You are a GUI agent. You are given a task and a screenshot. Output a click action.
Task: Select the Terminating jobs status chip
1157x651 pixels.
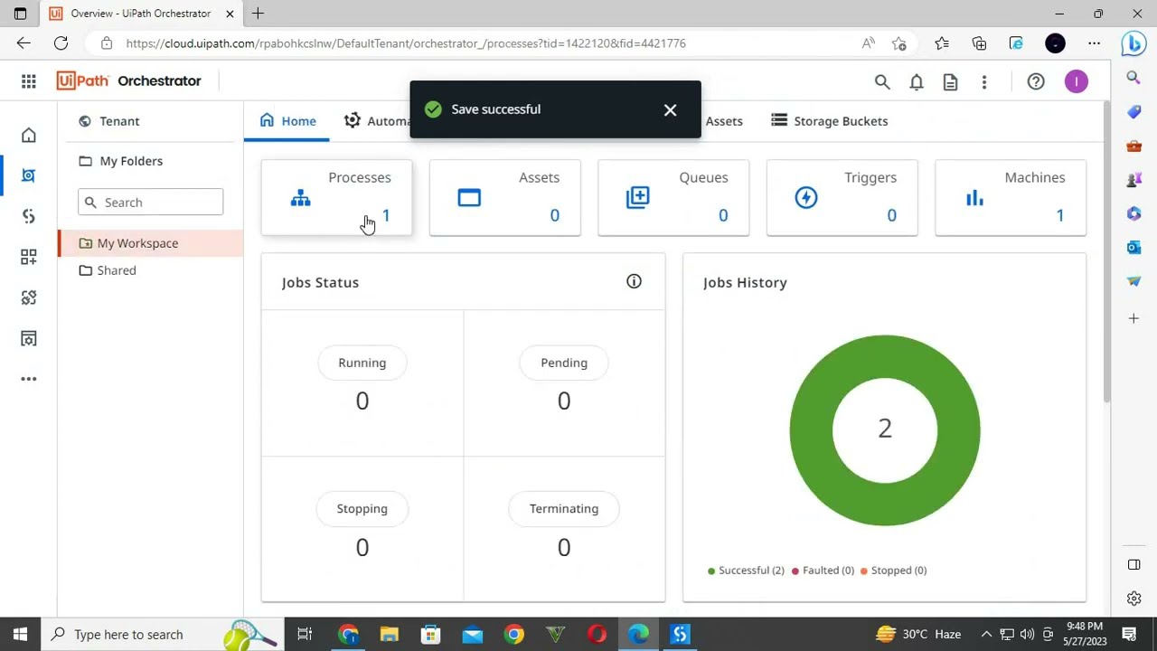pyautogui.click(x=564, y=508)
